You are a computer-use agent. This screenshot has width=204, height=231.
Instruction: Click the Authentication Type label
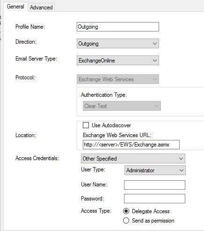(x=104, y=95)
